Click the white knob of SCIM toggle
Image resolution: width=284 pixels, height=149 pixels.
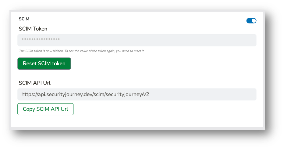coord(254,21)
